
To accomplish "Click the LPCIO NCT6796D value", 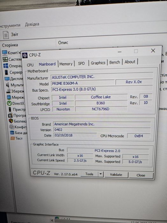I will click(x=101, y=109).
